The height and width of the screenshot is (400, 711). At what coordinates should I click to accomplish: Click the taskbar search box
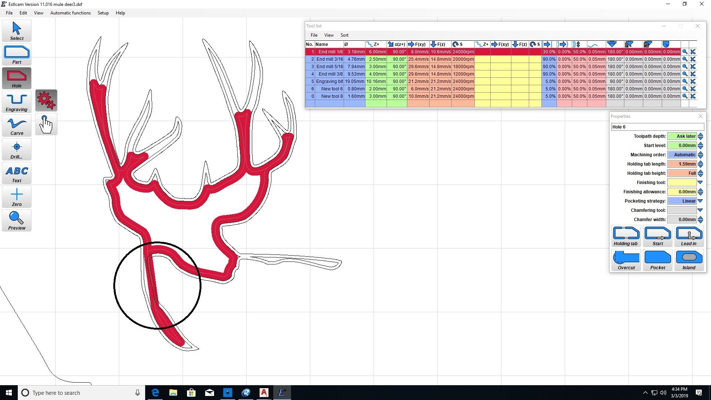point(81,393)
